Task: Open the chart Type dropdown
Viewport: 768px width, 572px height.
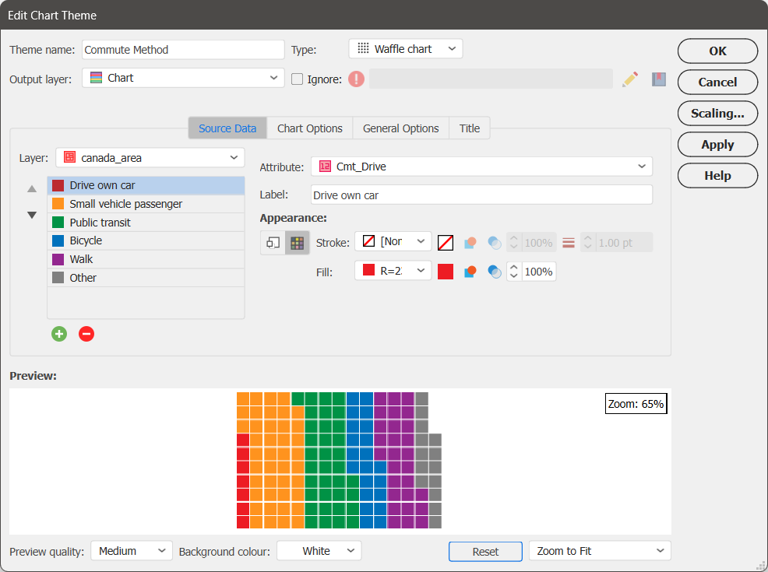Action: pyautogui.click(x=406, y=49)
